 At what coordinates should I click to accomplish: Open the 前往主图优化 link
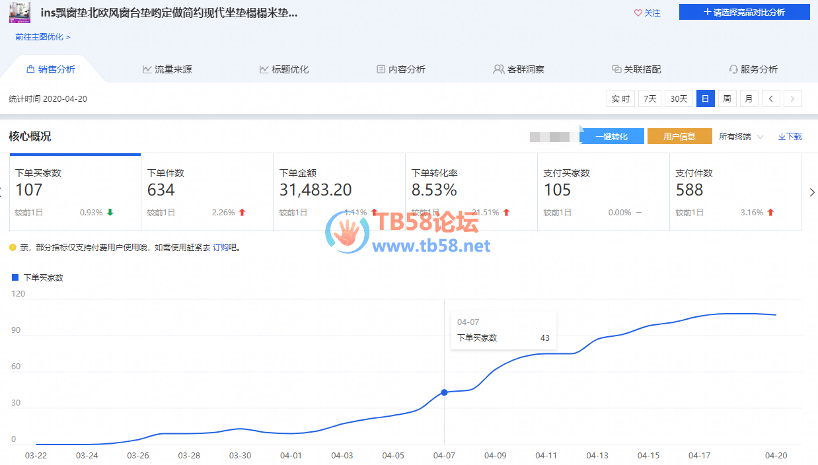(x=42, y=37)
